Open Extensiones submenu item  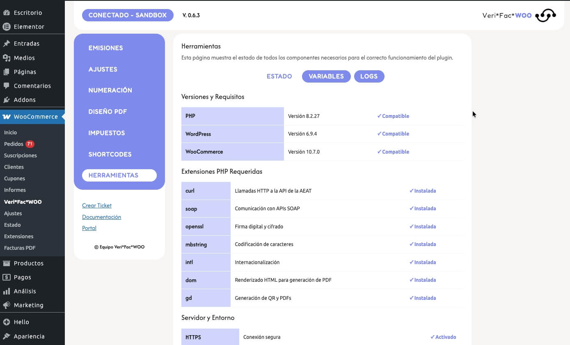(19, 237)
